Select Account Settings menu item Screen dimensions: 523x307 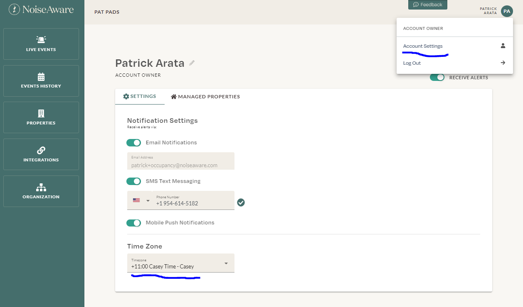(x=455, y=46)
